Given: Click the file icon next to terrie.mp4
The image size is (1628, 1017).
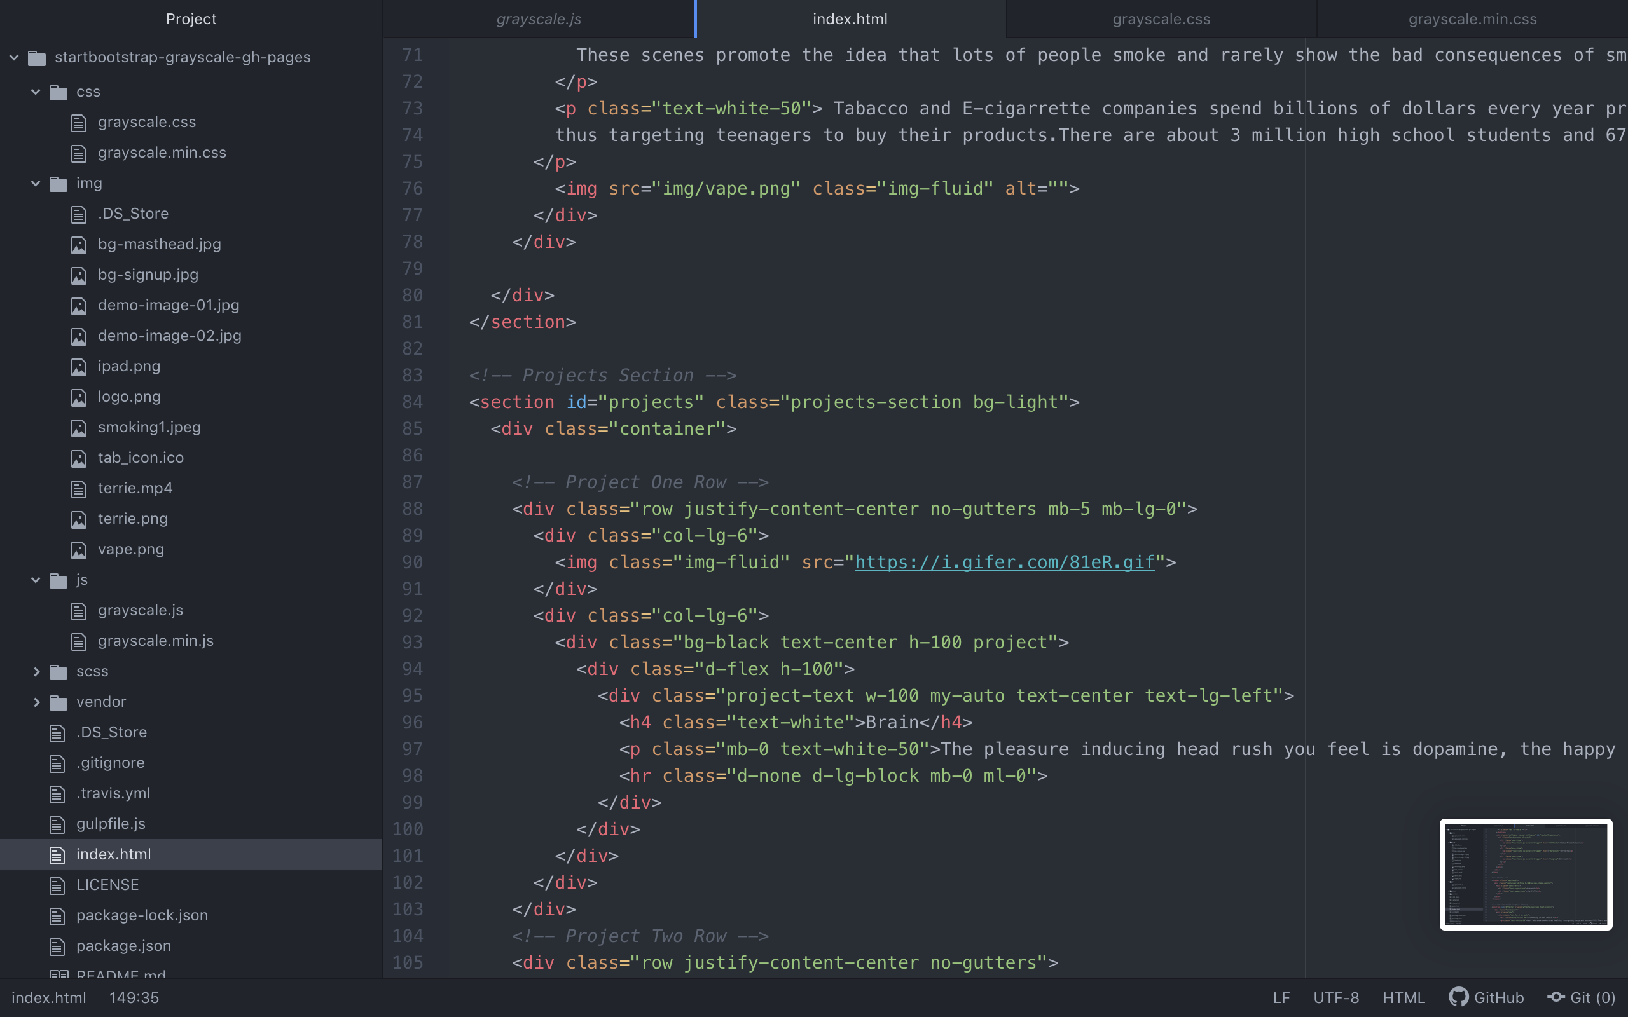Looking at the screenshot, I should click(79, 488).
